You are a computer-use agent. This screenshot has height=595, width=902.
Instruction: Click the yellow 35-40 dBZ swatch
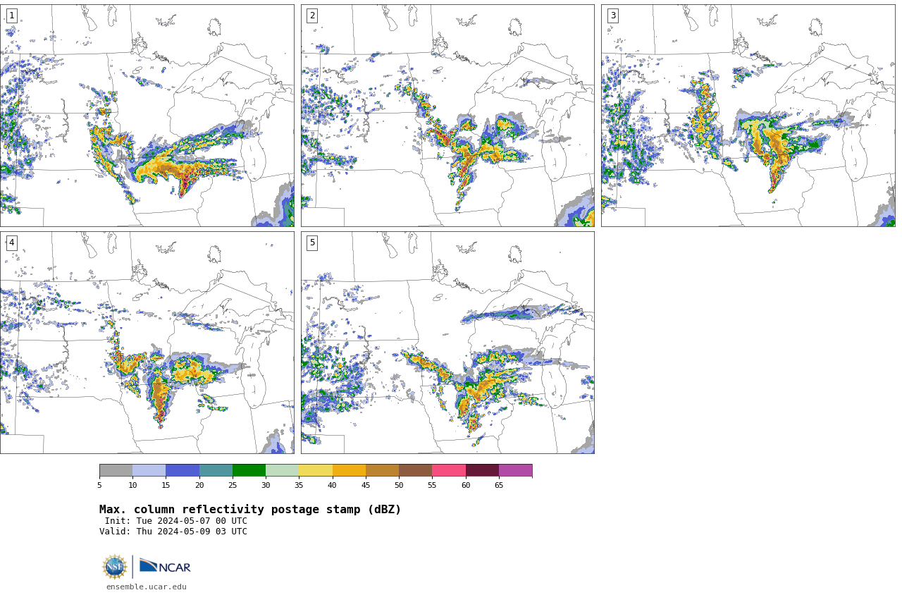pos(316,470)
